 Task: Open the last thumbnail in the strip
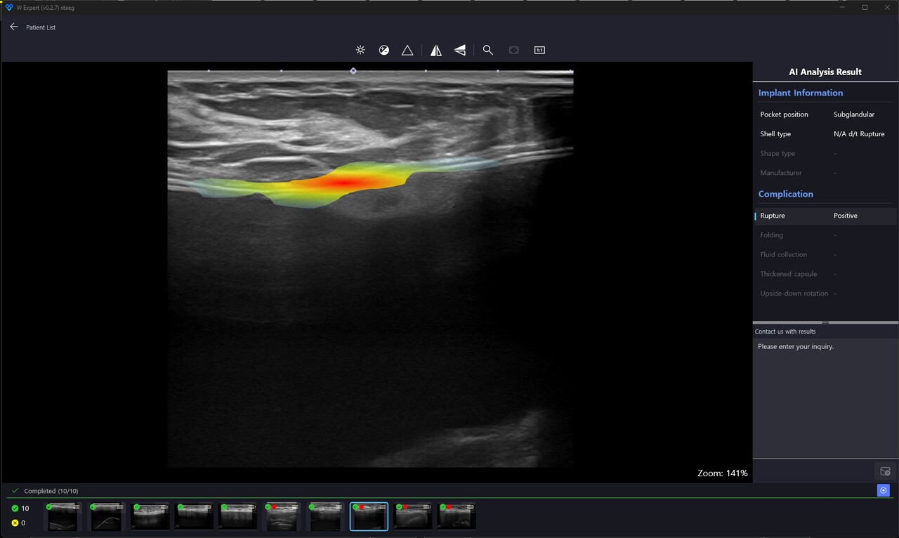pos(457,516)
